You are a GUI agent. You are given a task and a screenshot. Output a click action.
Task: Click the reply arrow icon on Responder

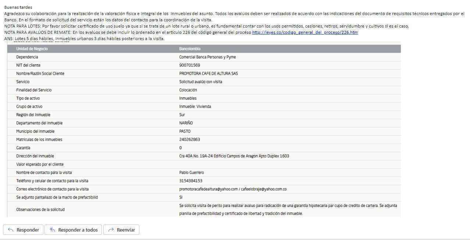point(11,230)
